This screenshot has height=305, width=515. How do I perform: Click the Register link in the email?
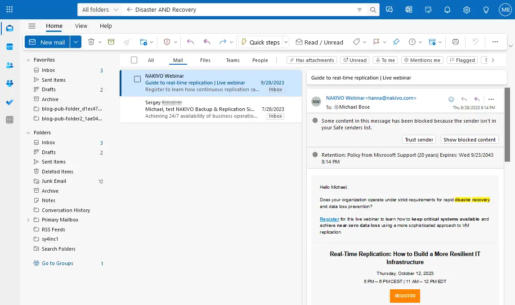pyautogui.click(x=329, y=219)
